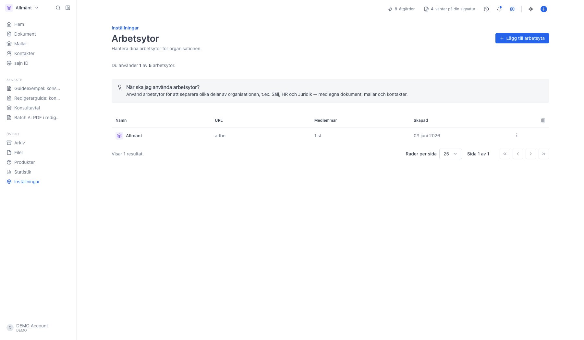Open Hem in the sidebar
This screenshot has height=340, width=584.
[38, 24]
